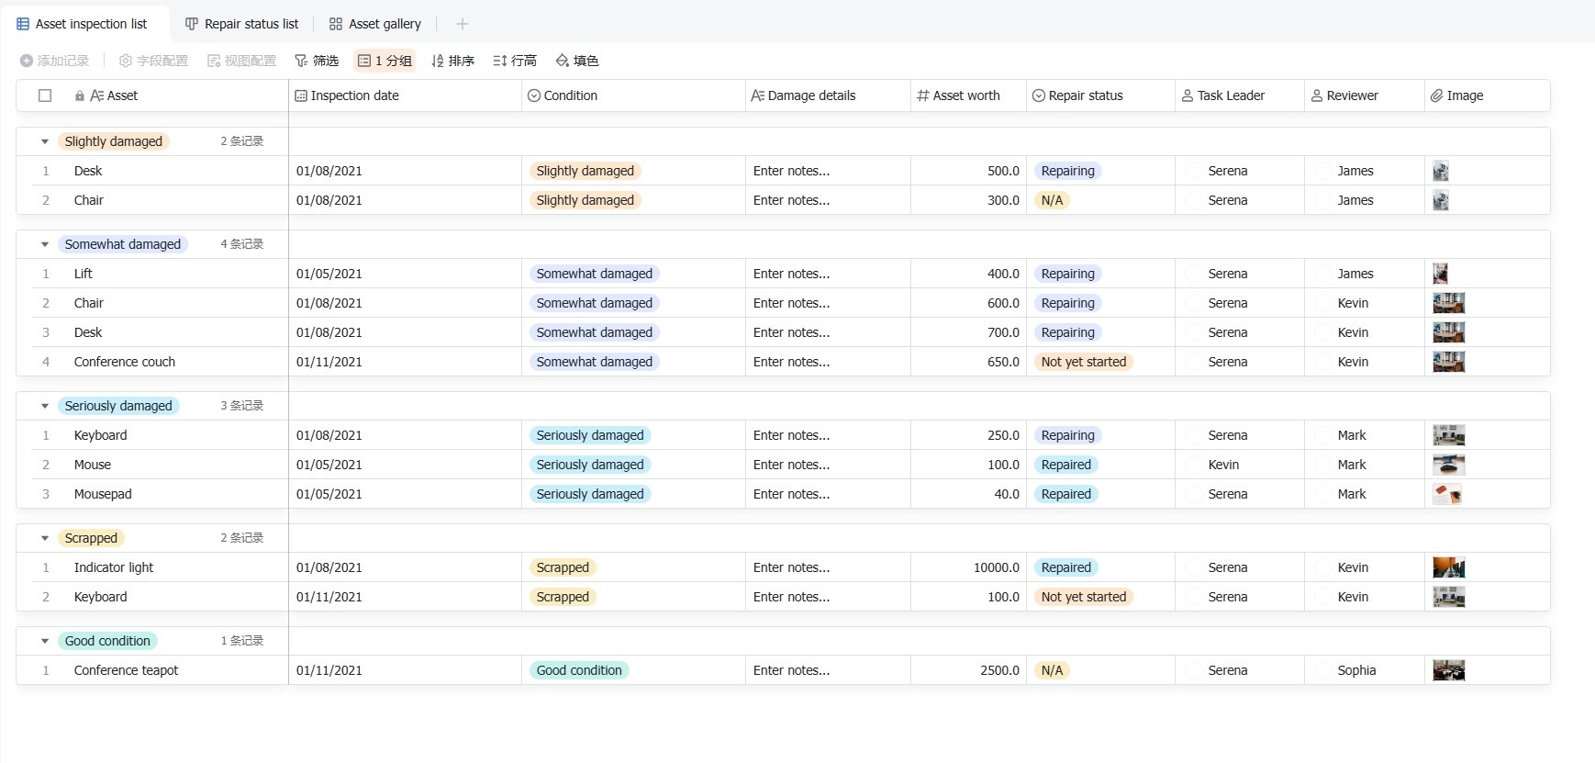1595x763 pixels.
Task: Collapse the Seriously damaged group
Action: (x=45, y=406)
